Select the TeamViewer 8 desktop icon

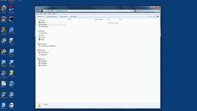click(x=4, y=107)
